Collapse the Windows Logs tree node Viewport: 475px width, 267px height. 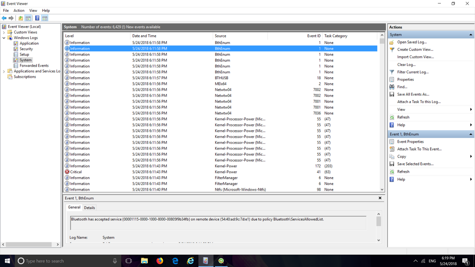pos(4,38)
